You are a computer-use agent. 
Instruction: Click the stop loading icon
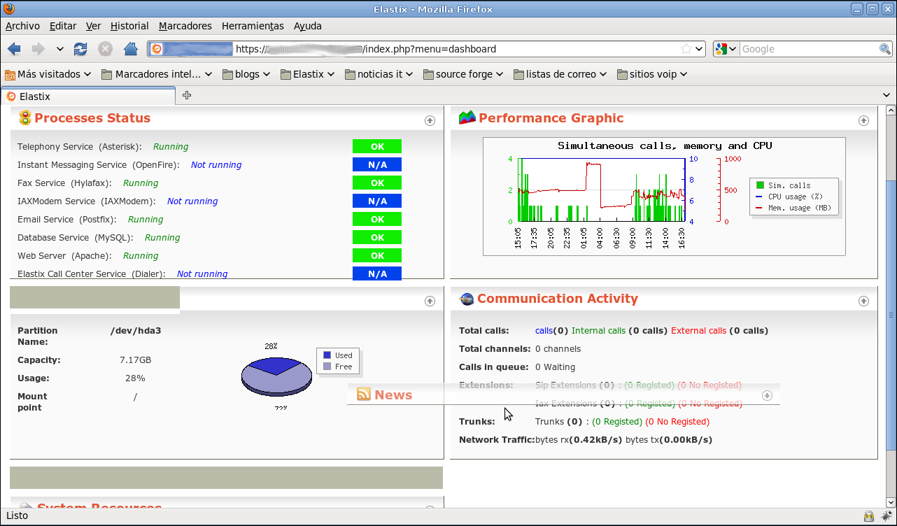pos(105,49)
